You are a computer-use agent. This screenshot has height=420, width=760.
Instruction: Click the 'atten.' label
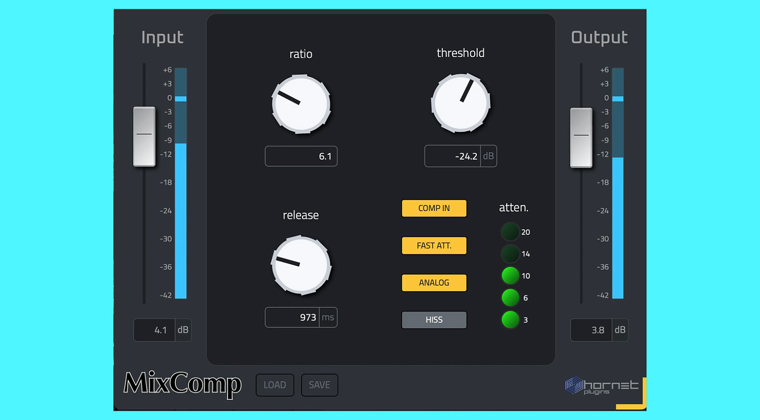click(x=514, y=207)
